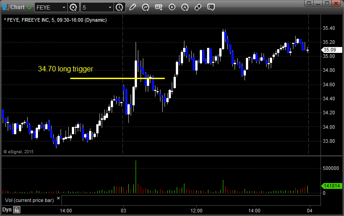
Task: Open the alerts A icon menu
Action: click(x=185, y=7)
